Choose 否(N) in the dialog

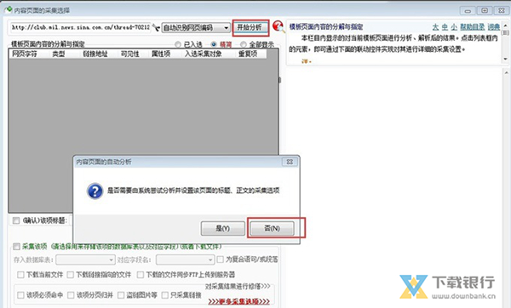tap(273, 229)
